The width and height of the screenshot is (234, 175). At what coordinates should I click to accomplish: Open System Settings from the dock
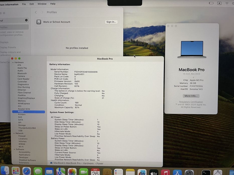pyautogui.click(x=189, y=173)
